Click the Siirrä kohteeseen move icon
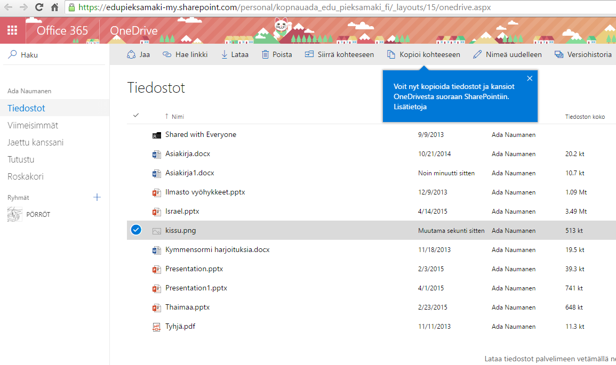This screenshot has width=616, height=365. click(309, 54)
